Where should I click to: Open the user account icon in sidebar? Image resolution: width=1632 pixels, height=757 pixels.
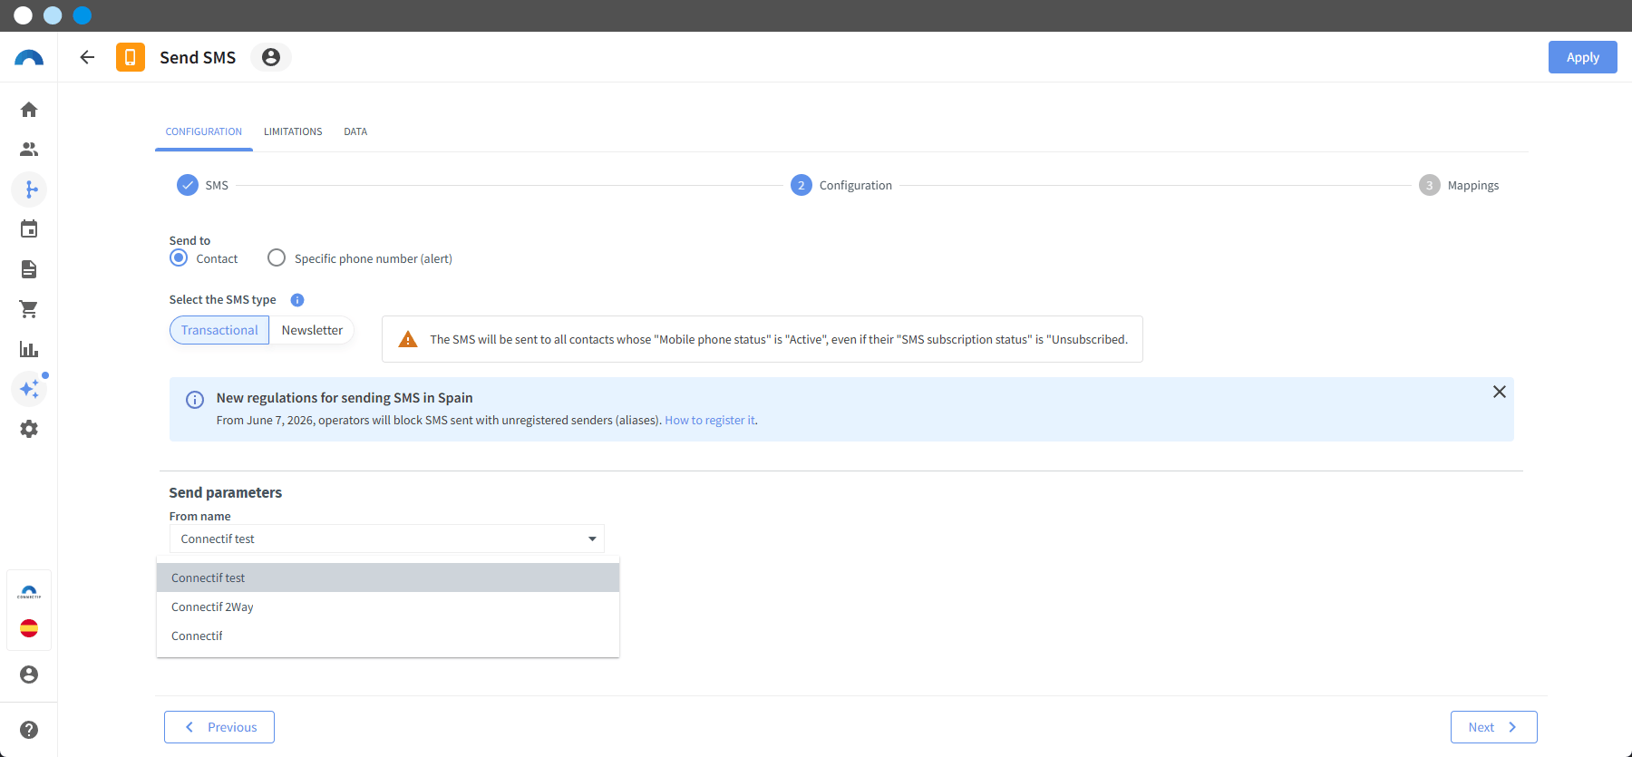(29, 675)
